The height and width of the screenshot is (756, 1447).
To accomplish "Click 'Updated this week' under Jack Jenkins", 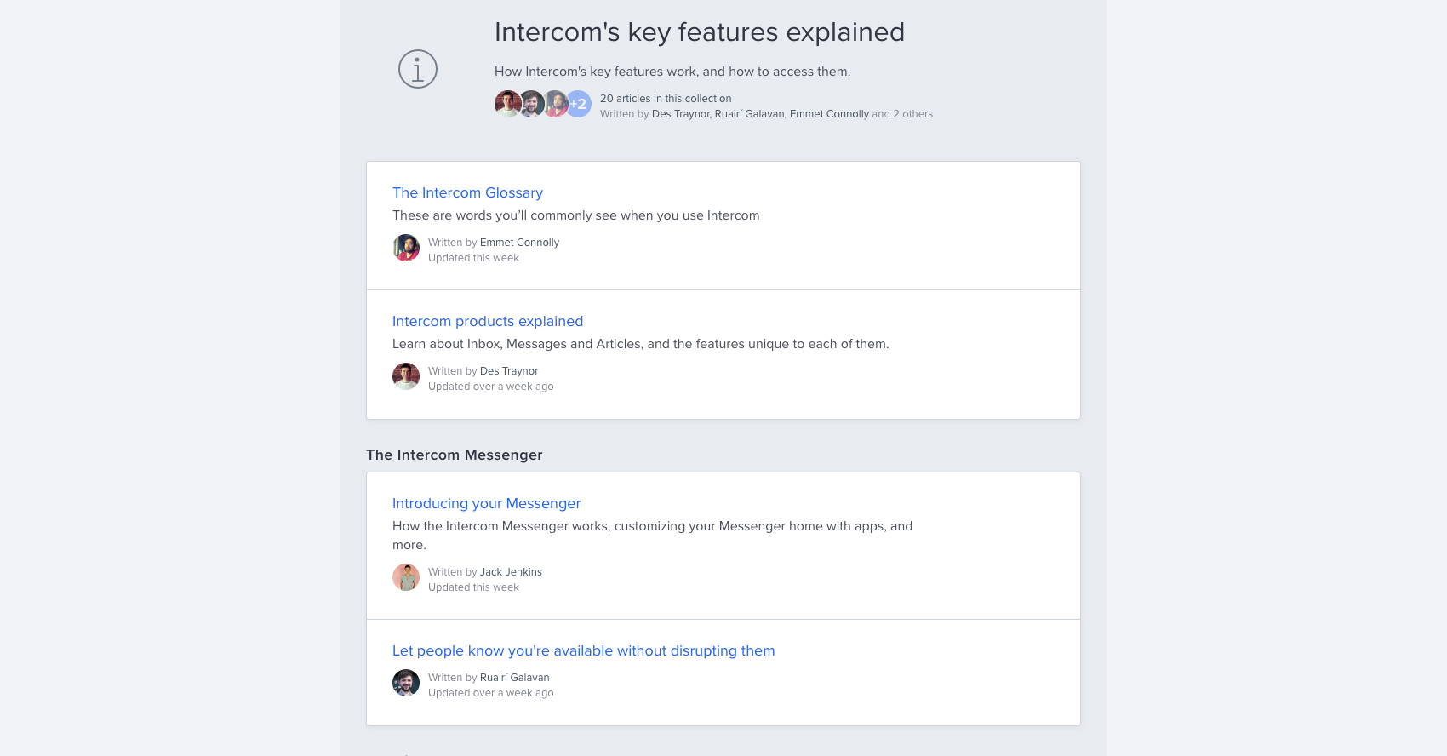I will (x=473, y=587).
